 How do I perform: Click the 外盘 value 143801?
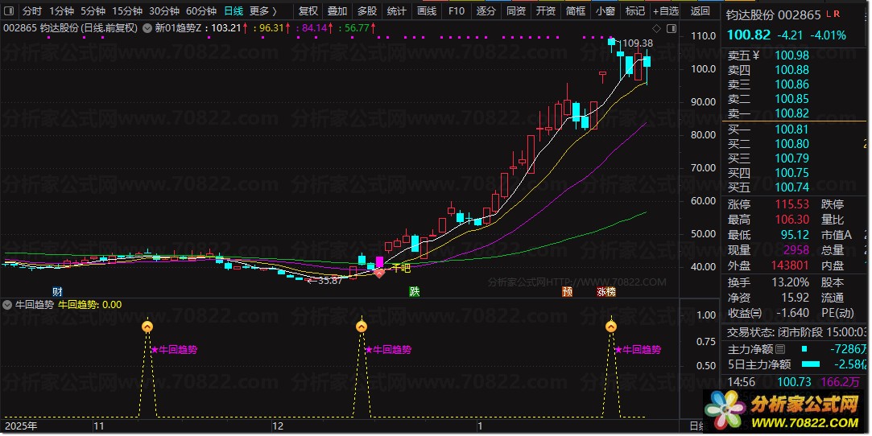[790, 265]
